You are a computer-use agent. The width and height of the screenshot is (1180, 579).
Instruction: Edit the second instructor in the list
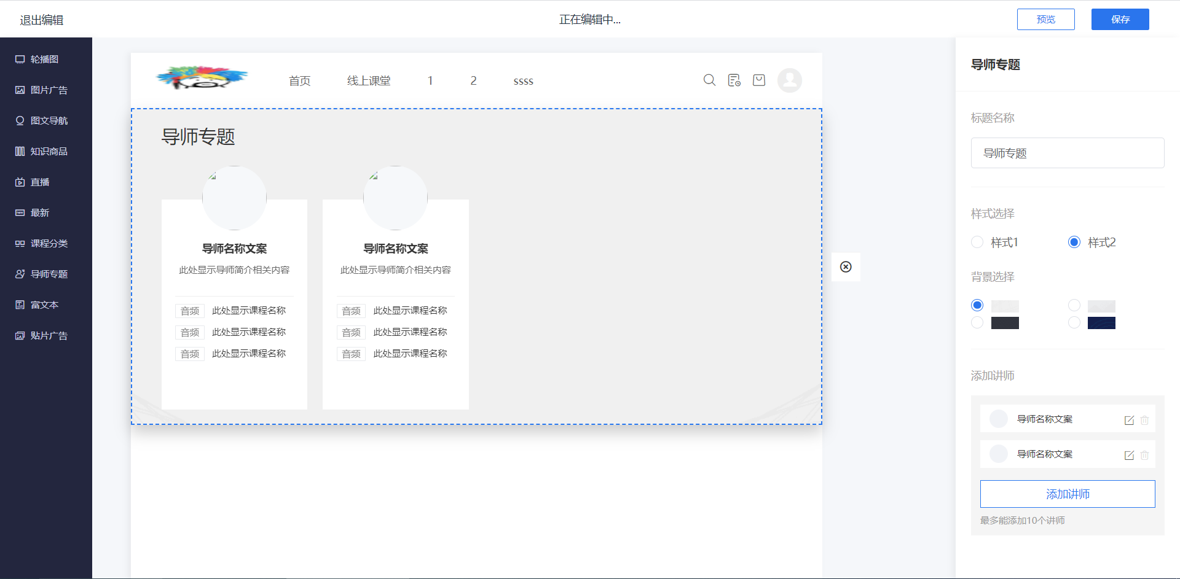click(x=1128, y=455)
